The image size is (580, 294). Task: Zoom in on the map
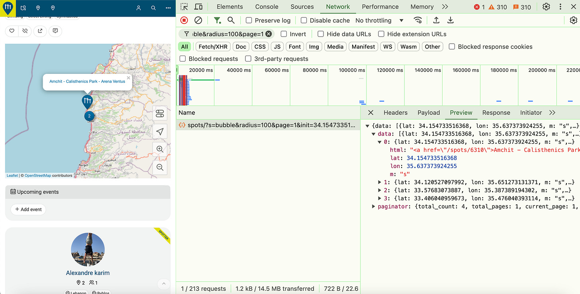(x=160, y=149)
